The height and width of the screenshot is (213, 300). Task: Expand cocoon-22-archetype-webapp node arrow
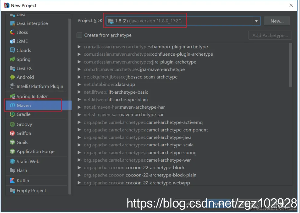click(x=79, y=183)
